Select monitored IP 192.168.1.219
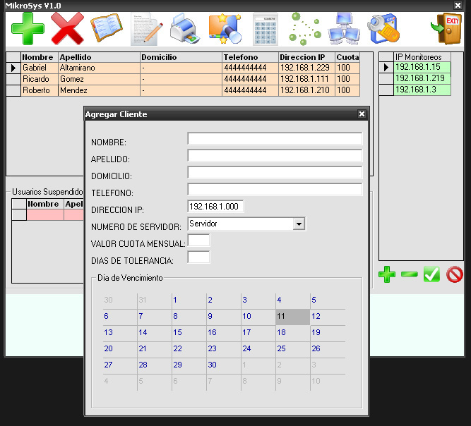 [x=422, y=78]
